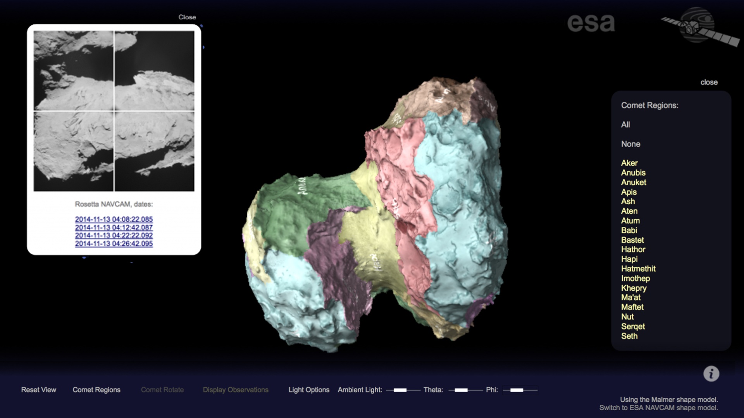Select All comet regions
This screenshot has height=418, width=744.
pyautogui.click(x=625, y=125)
